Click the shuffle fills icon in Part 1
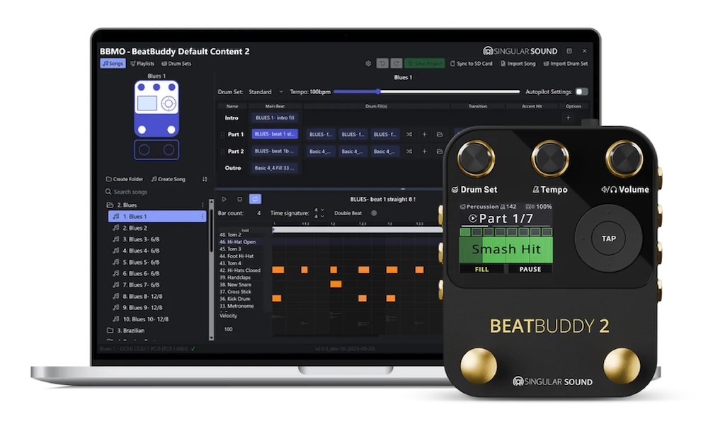 pyautogui.click(x=409, y=134)
